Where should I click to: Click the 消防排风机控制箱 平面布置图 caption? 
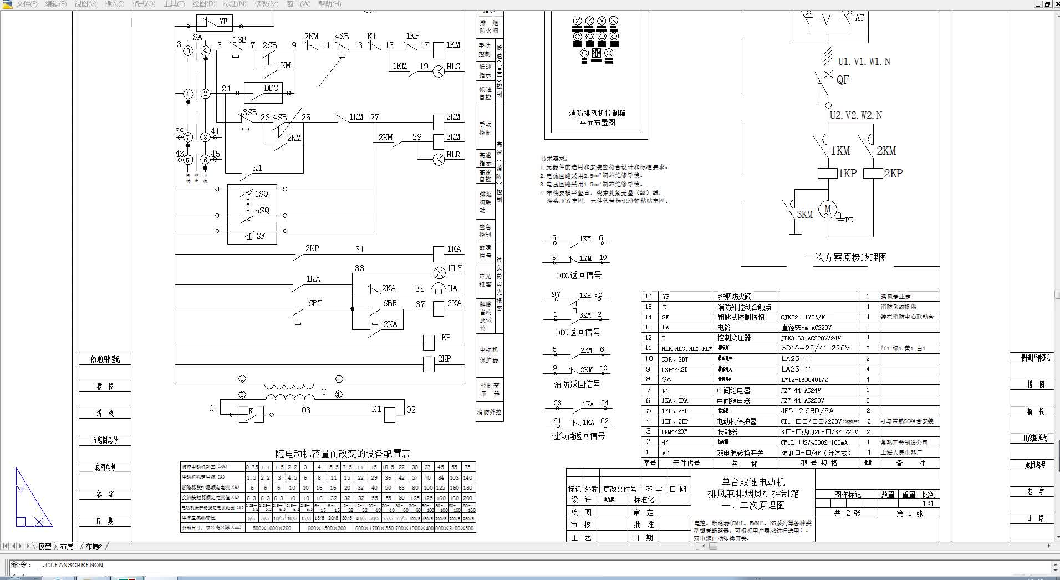[597, 118]
